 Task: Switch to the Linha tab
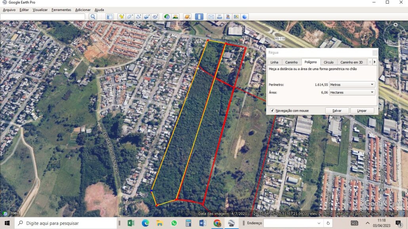tap(274, 62)
